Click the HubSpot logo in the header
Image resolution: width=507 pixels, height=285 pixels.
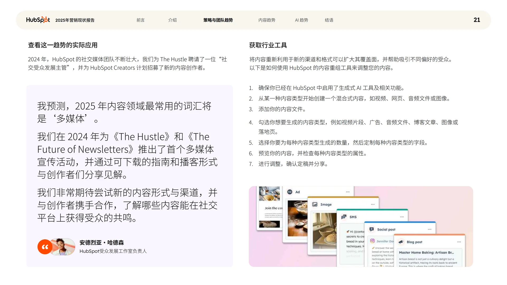[38, 20]
